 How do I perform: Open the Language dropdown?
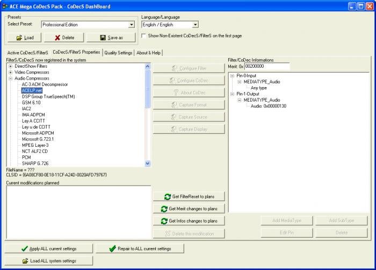195,25
